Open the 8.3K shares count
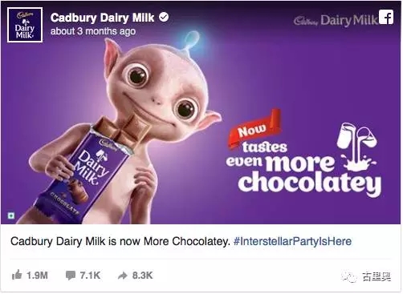The height and width of the screenshot is (294, 403). (143, 276)
